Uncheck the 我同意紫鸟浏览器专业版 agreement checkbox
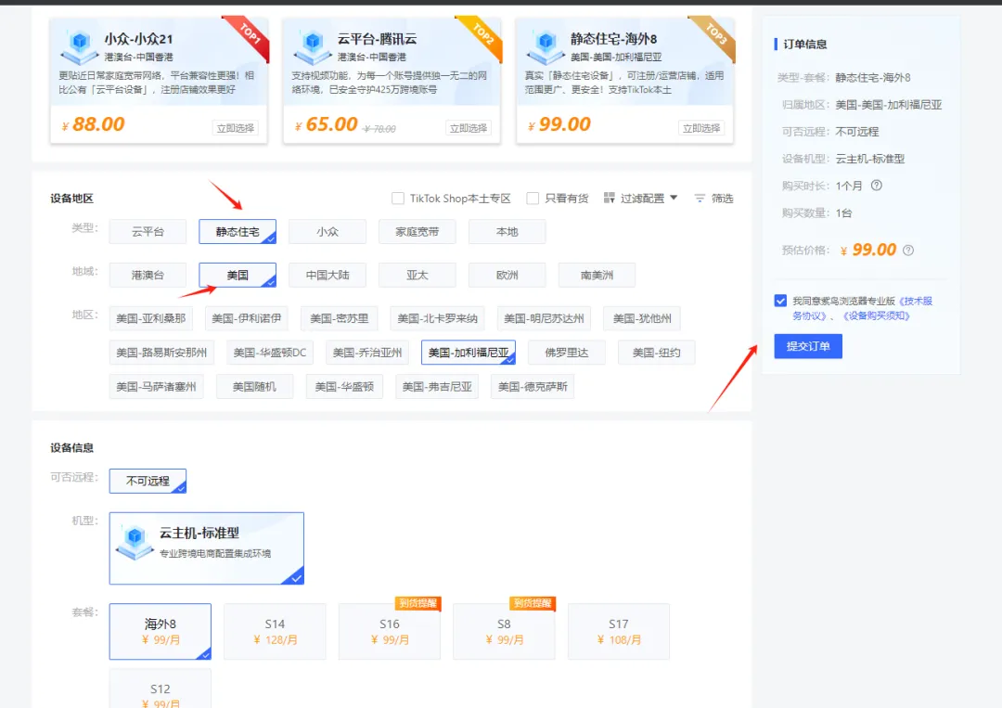The height and width of the screenshot is (708, 1002). coord(780,301)
